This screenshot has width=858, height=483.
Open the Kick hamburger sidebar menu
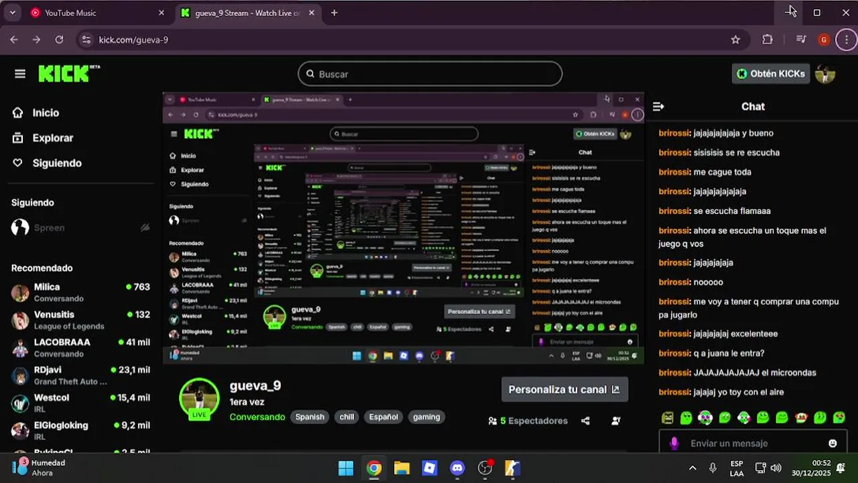(20, 74)
